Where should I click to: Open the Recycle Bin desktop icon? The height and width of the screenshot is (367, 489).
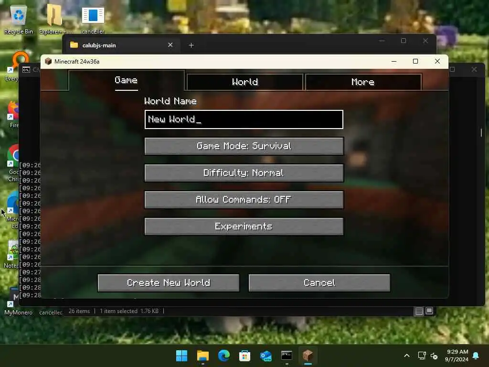pyautogui.click(x=19, y=19)
